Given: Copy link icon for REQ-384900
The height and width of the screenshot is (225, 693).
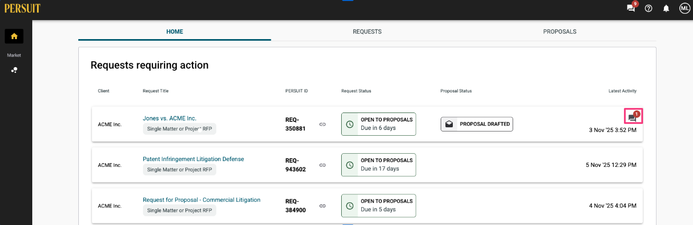Looking at the screenshot, I should [x=322, y=205].
